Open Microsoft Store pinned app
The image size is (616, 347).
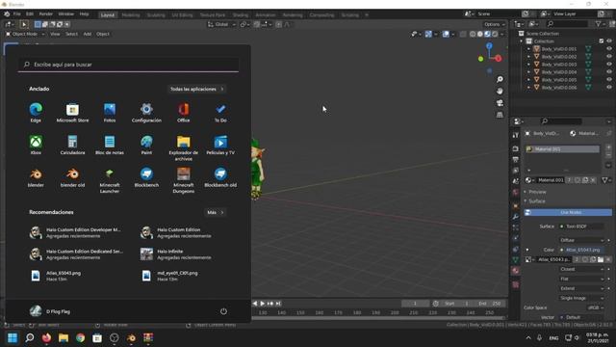(73, 113)
